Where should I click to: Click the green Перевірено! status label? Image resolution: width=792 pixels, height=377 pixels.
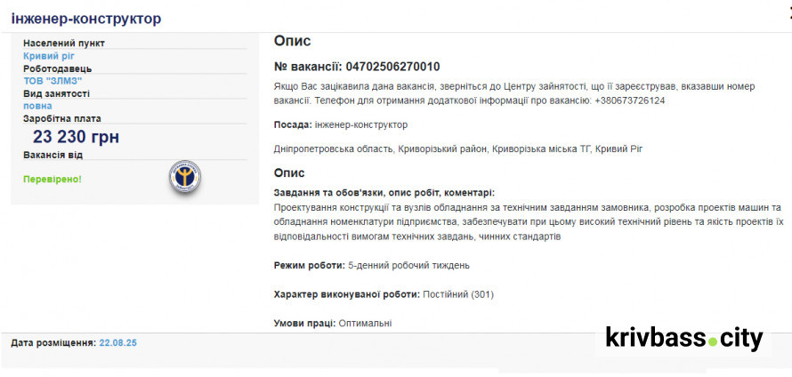pyautogui.click(x=52, y=179)
